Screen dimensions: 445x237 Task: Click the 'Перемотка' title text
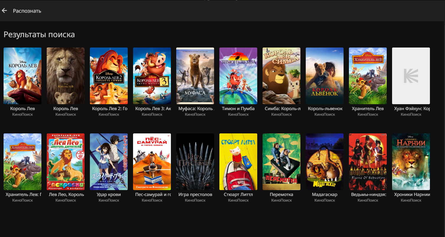tap(281, 194)
